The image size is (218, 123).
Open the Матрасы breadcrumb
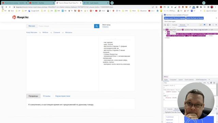pyautogui.click(x=69, y=32)
